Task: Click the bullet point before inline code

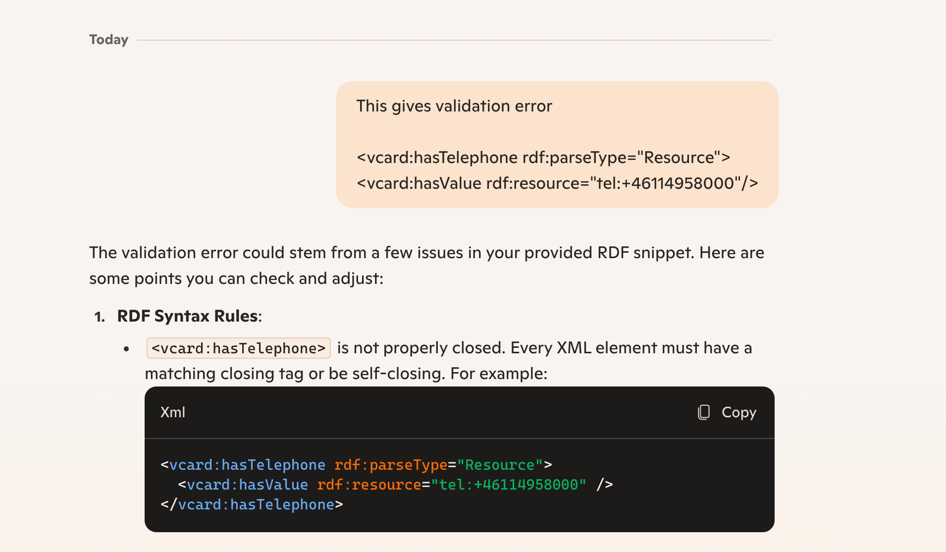Action: point(127,349)
